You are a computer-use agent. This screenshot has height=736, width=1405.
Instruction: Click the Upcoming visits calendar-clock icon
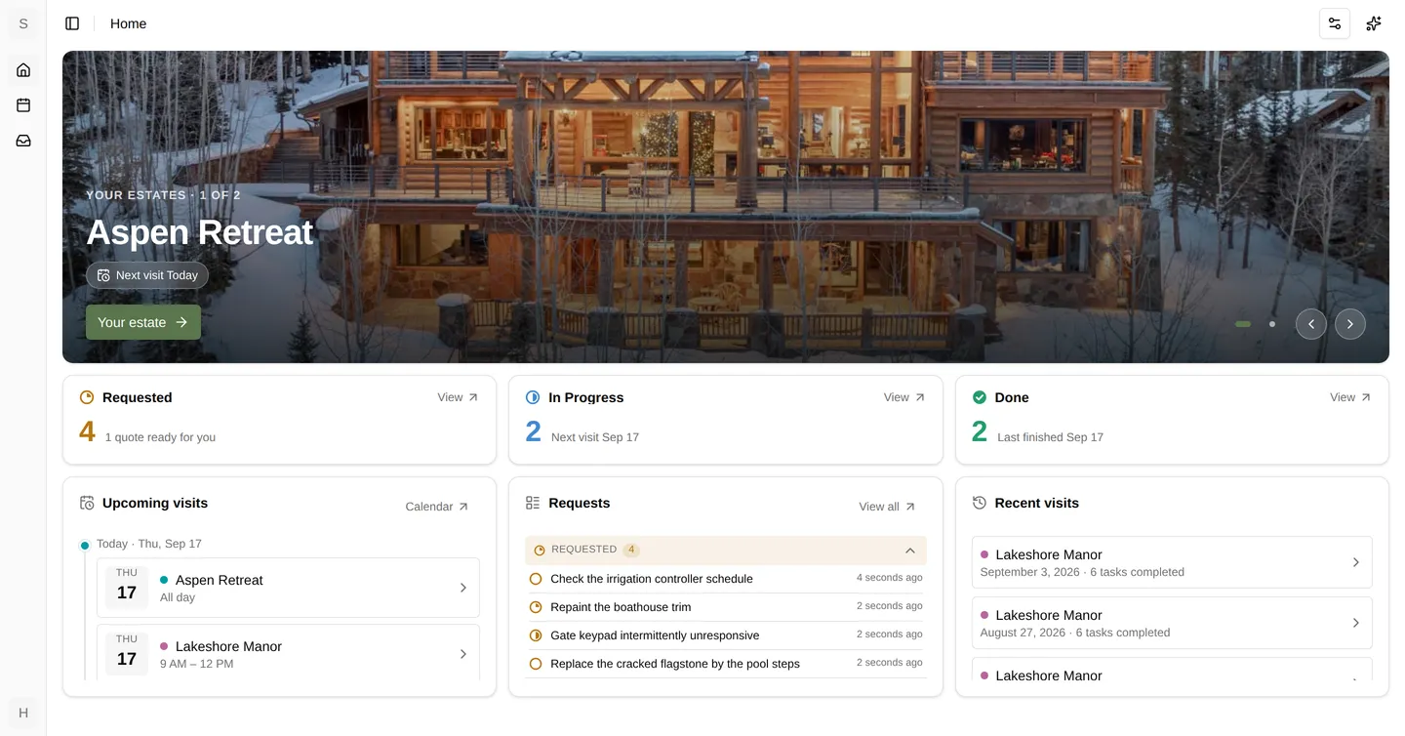pos(87,503)
